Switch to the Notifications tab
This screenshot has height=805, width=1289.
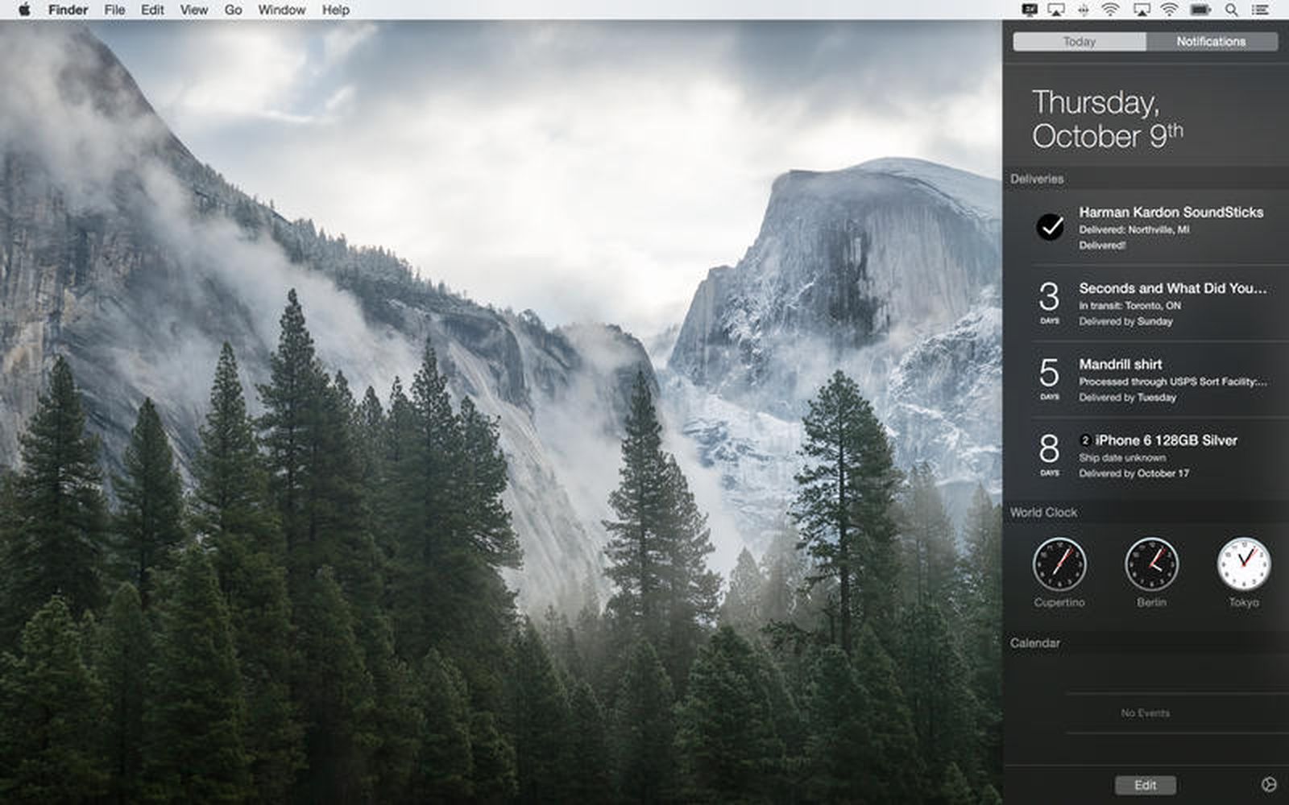click(1212, 41)
